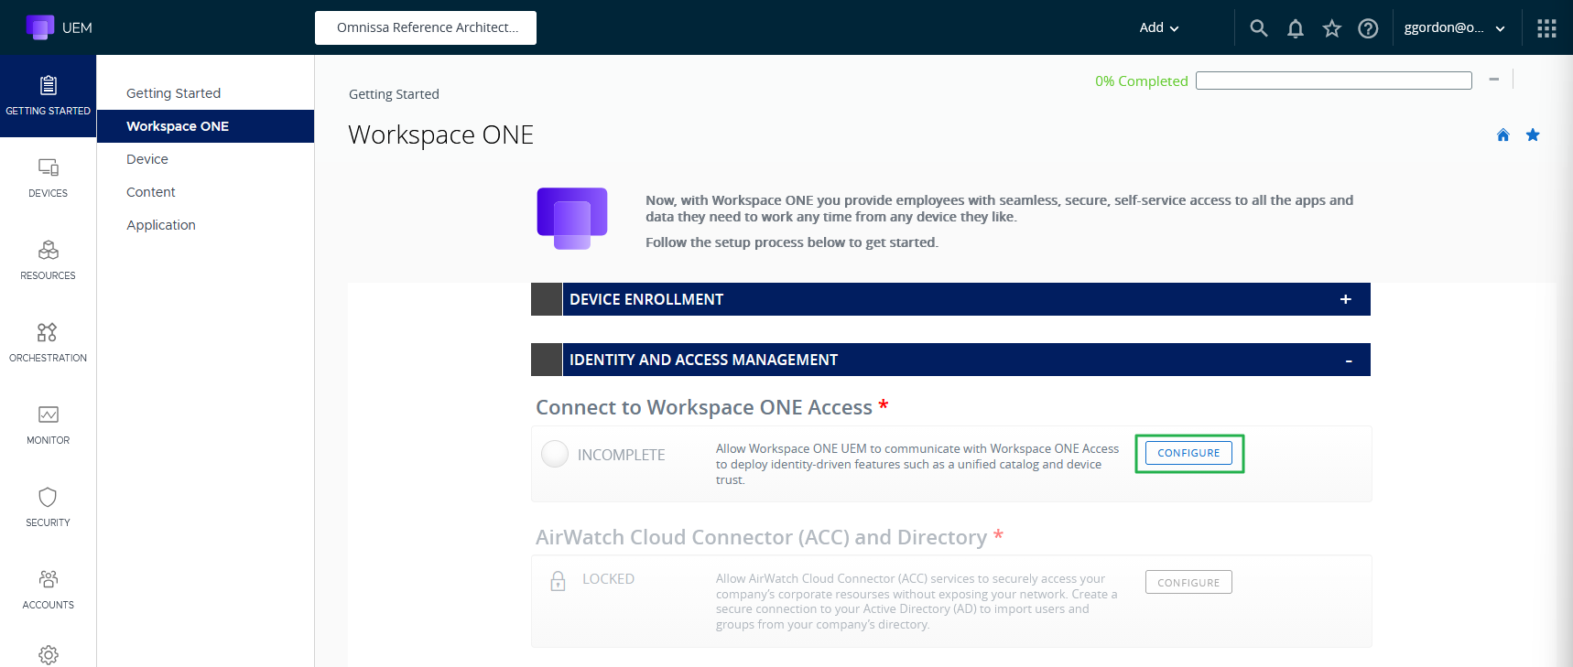Open the Resources section icon
Image resolution: width=1573 pixels, height=667 pixels.
tap(48, 260)
